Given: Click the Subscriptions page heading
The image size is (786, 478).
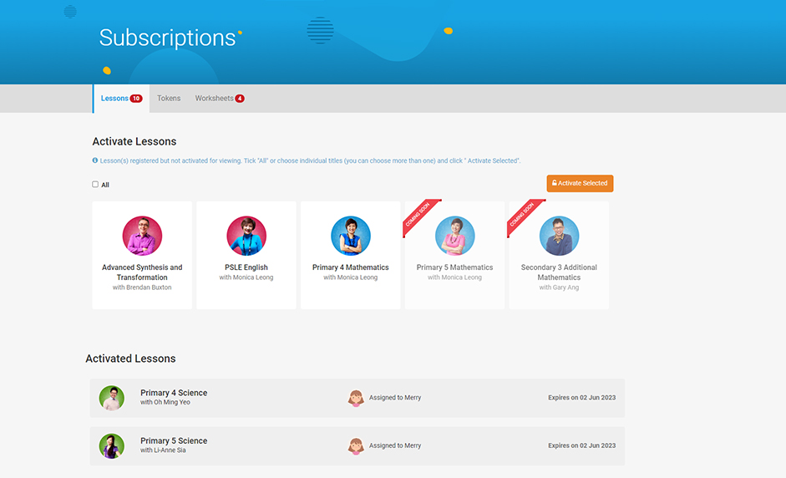Looking at the screenshot, I should coord(167,38).
